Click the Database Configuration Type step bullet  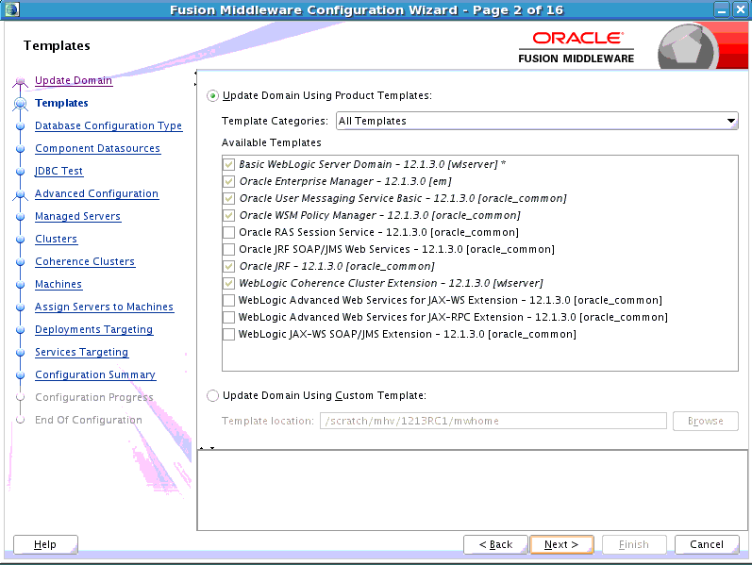point(20,126)
